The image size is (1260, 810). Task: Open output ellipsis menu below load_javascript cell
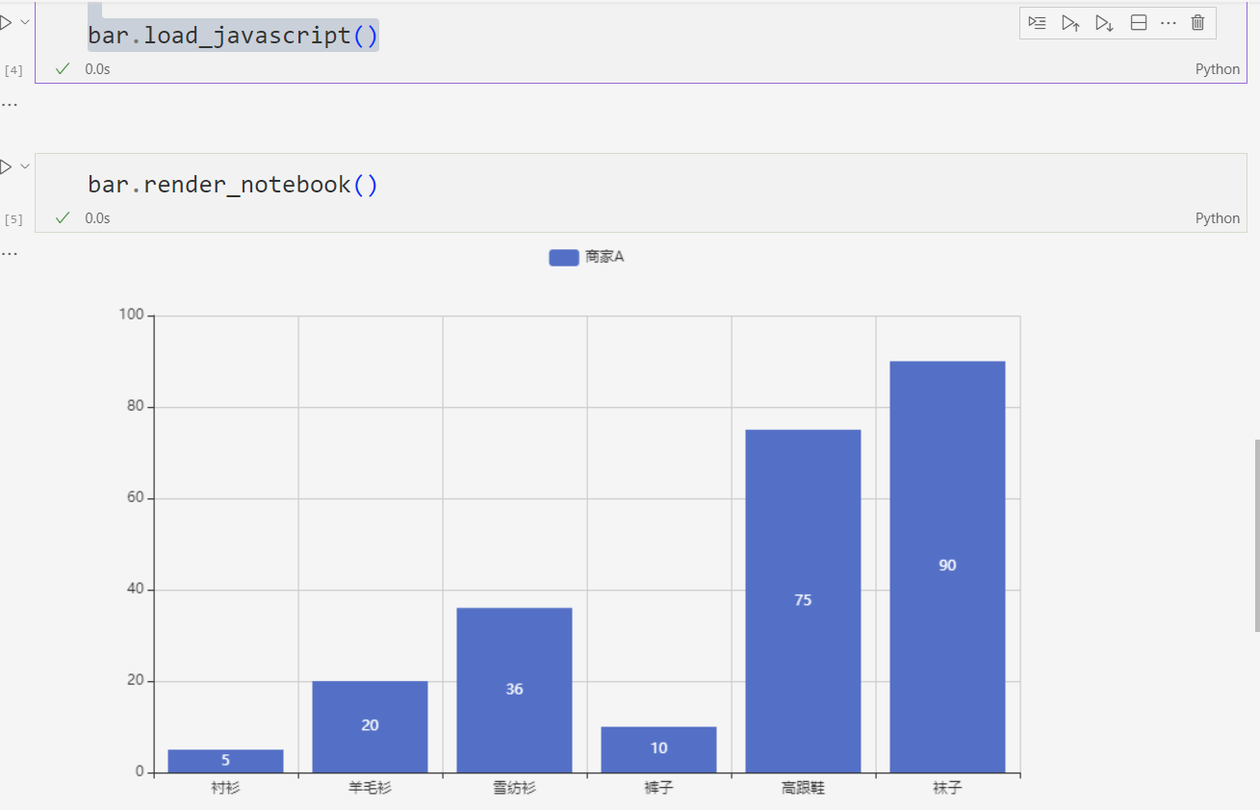click(9, 103)
